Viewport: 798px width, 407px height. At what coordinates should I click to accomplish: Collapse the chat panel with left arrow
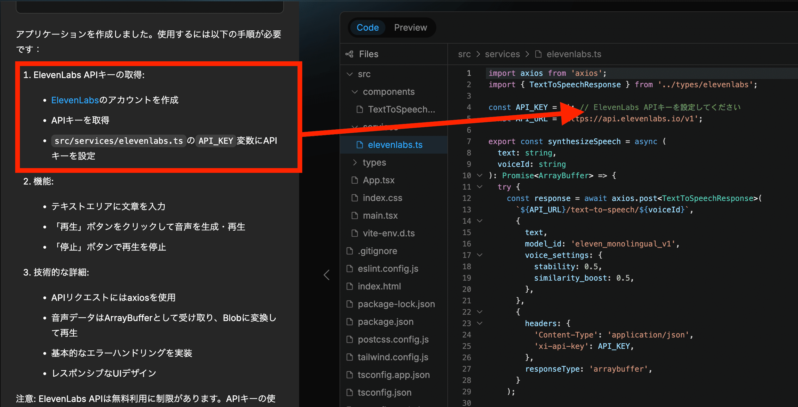(327, 275)
